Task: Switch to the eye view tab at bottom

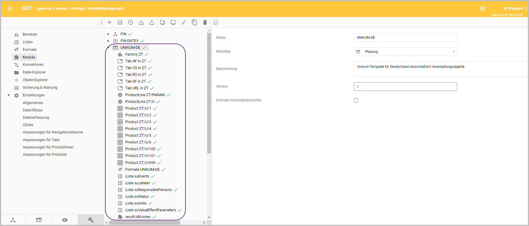Action: 65,220
